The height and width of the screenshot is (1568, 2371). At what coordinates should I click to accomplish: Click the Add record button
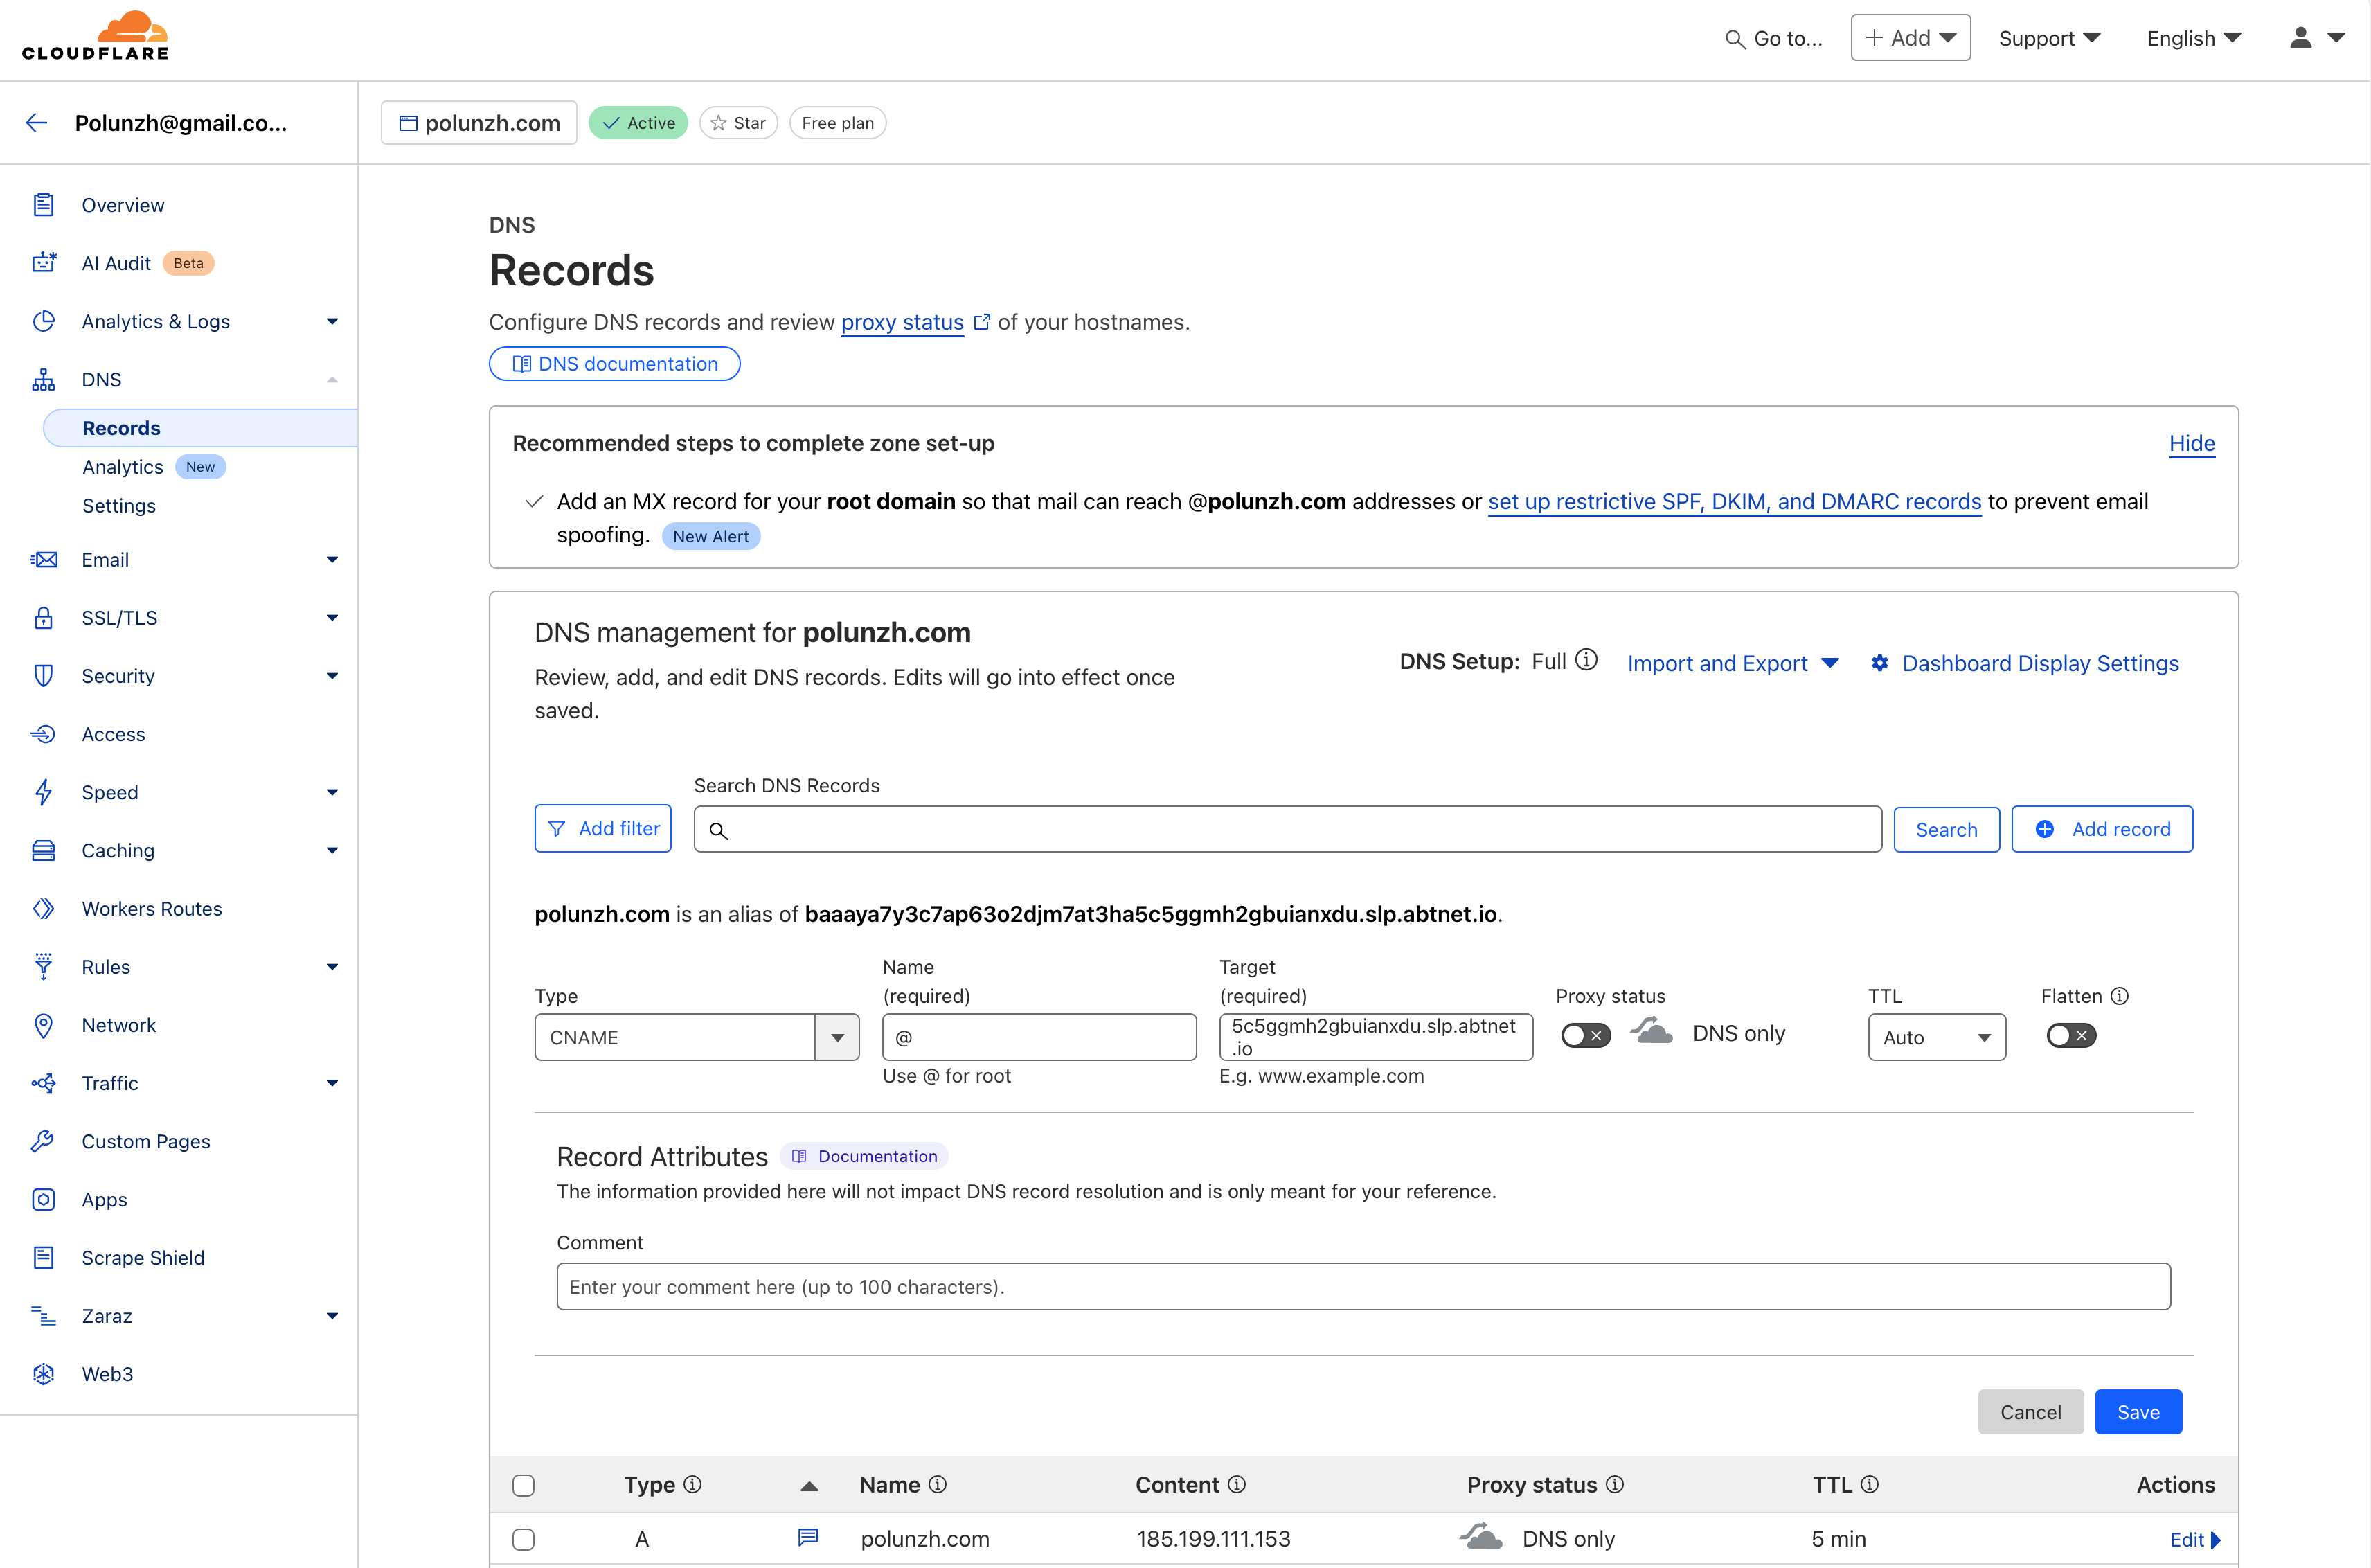(x=2102, y=829)
